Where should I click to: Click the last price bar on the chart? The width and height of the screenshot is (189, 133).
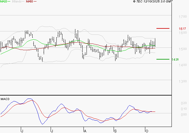point(155,42)
